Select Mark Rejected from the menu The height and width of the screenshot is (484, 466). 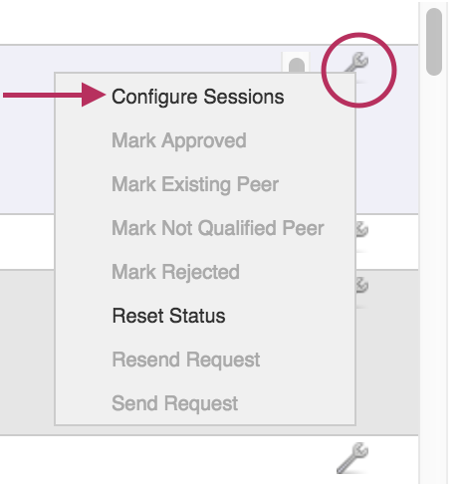[175, 272]
